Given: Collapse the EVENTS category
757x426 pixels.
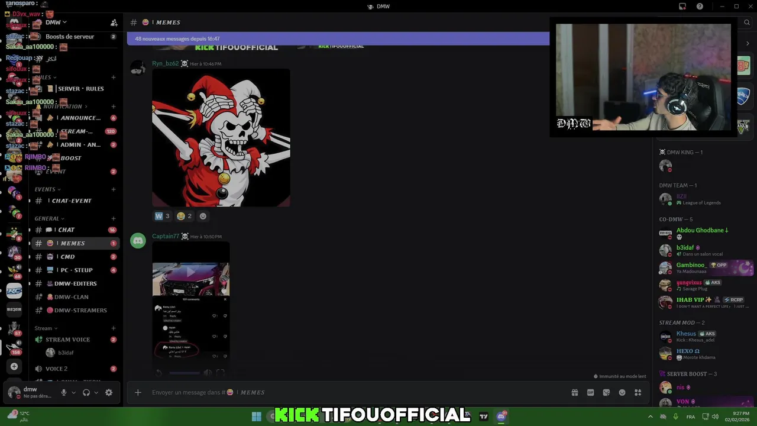Looking at the screenshot, I should [x=47, y=189].
